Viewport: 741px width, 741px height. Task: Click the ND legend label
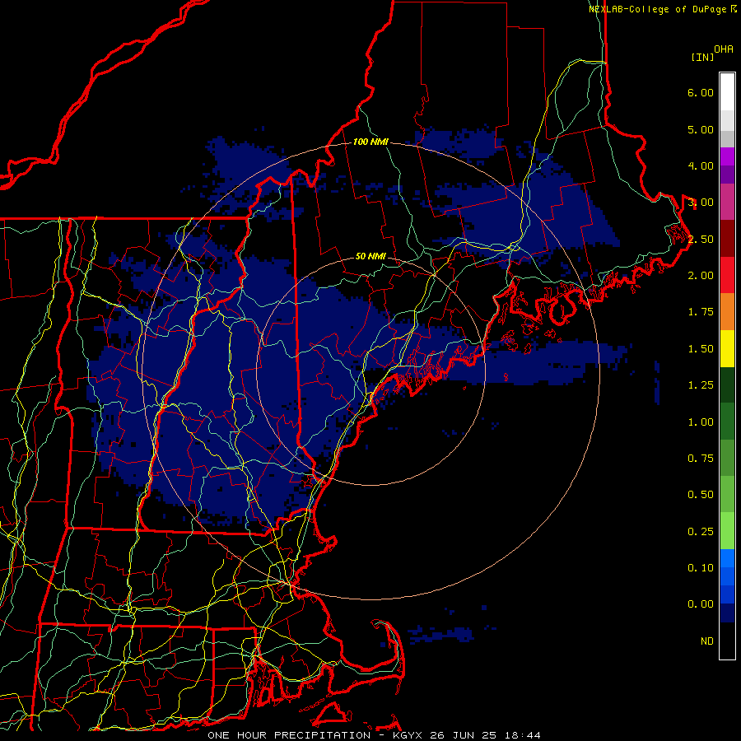point(707,641)
